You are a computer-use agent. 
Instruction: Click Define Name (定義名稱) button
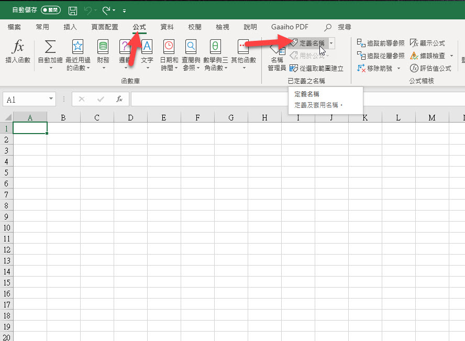click(308, 43)
